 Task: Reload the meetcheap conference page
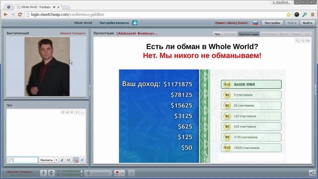[20, 14]
